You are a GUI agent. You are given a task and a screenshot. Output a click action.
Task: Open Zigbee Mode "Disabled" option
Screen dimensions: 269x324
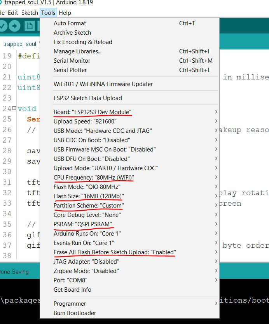(x=129, y=271)
